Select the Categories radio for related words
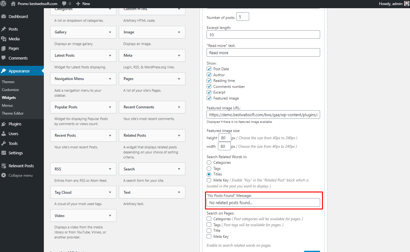Image resolution: width=410 pixels, height=252 pixels. pyautogui.click(x=209, y=163)
